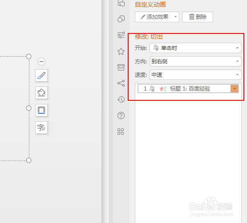Open the shape outline quick tool
Viewport: 247px width, 223px height.
pos(41,110)
